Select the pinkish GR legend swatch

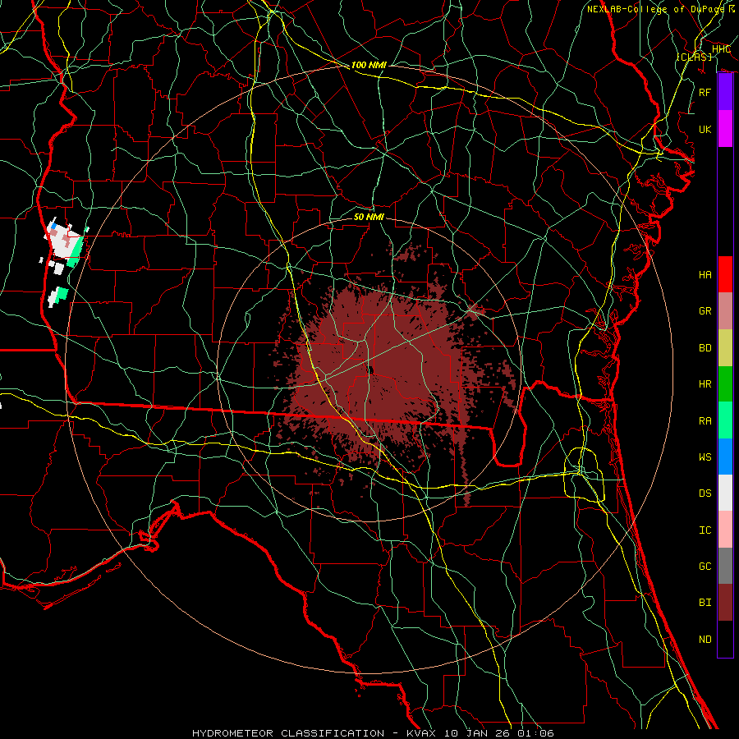tap(725, 310)
